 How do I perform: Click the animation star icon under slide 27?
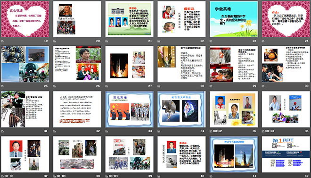(106, 86)
